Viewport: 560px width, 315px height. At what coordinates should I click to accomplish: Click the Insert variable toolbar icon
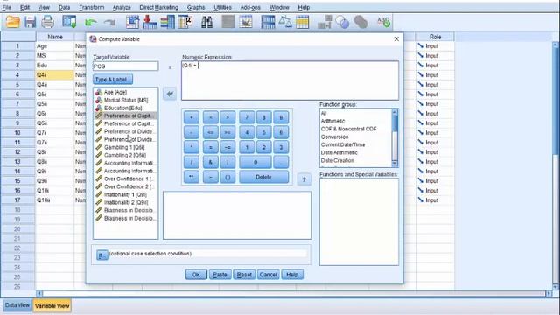click(246, 22)
